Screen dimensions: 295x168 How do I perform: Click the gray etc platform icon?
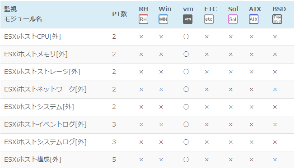(209, 19)
